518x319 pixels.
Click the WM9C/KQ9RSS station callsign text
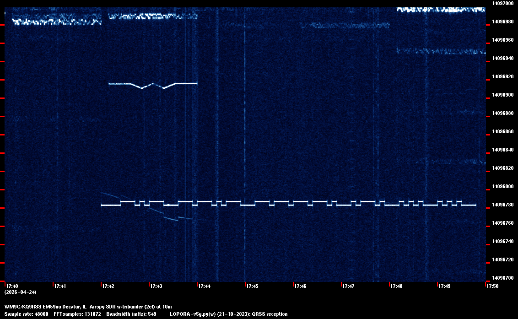(x=22, y=306)
